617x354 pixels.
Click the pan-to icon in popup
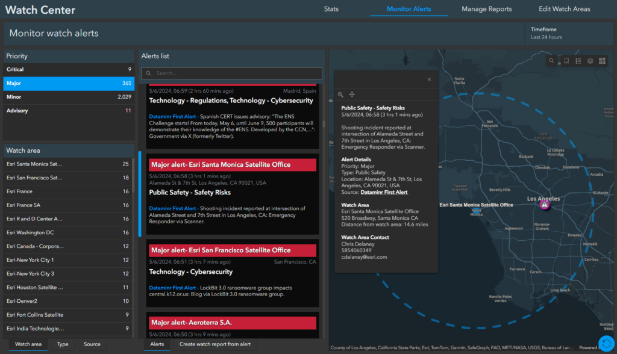(x=352, y=95)
